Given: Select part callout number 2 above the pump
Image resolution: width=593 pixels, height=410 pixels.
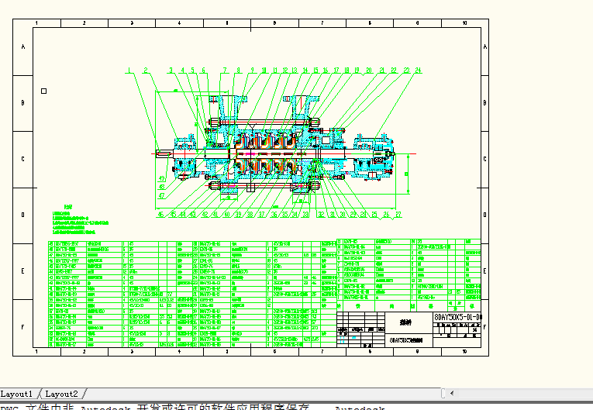Looking at the screenshot, I should click(145, 70).
